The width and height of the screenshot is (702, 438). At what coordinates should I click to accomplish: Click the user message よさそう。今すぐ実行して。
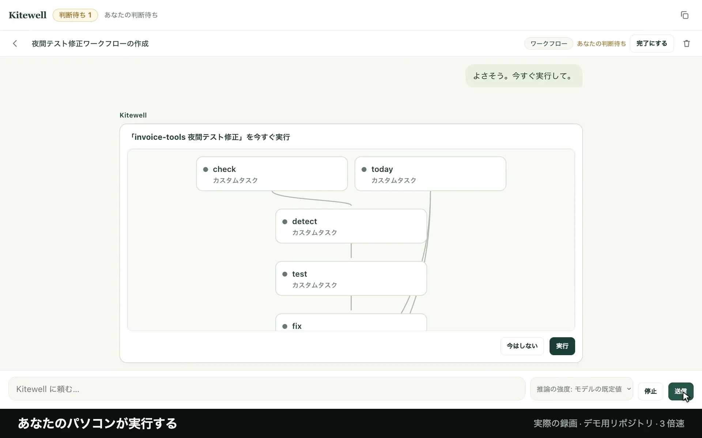[x=524, y=76]
